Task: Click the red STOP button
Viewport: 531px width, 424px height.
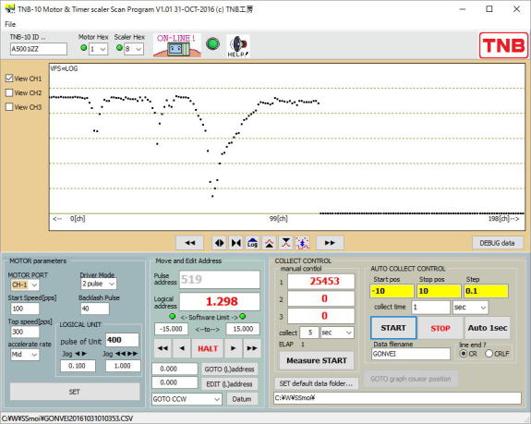Action: [x=440, y=328]
